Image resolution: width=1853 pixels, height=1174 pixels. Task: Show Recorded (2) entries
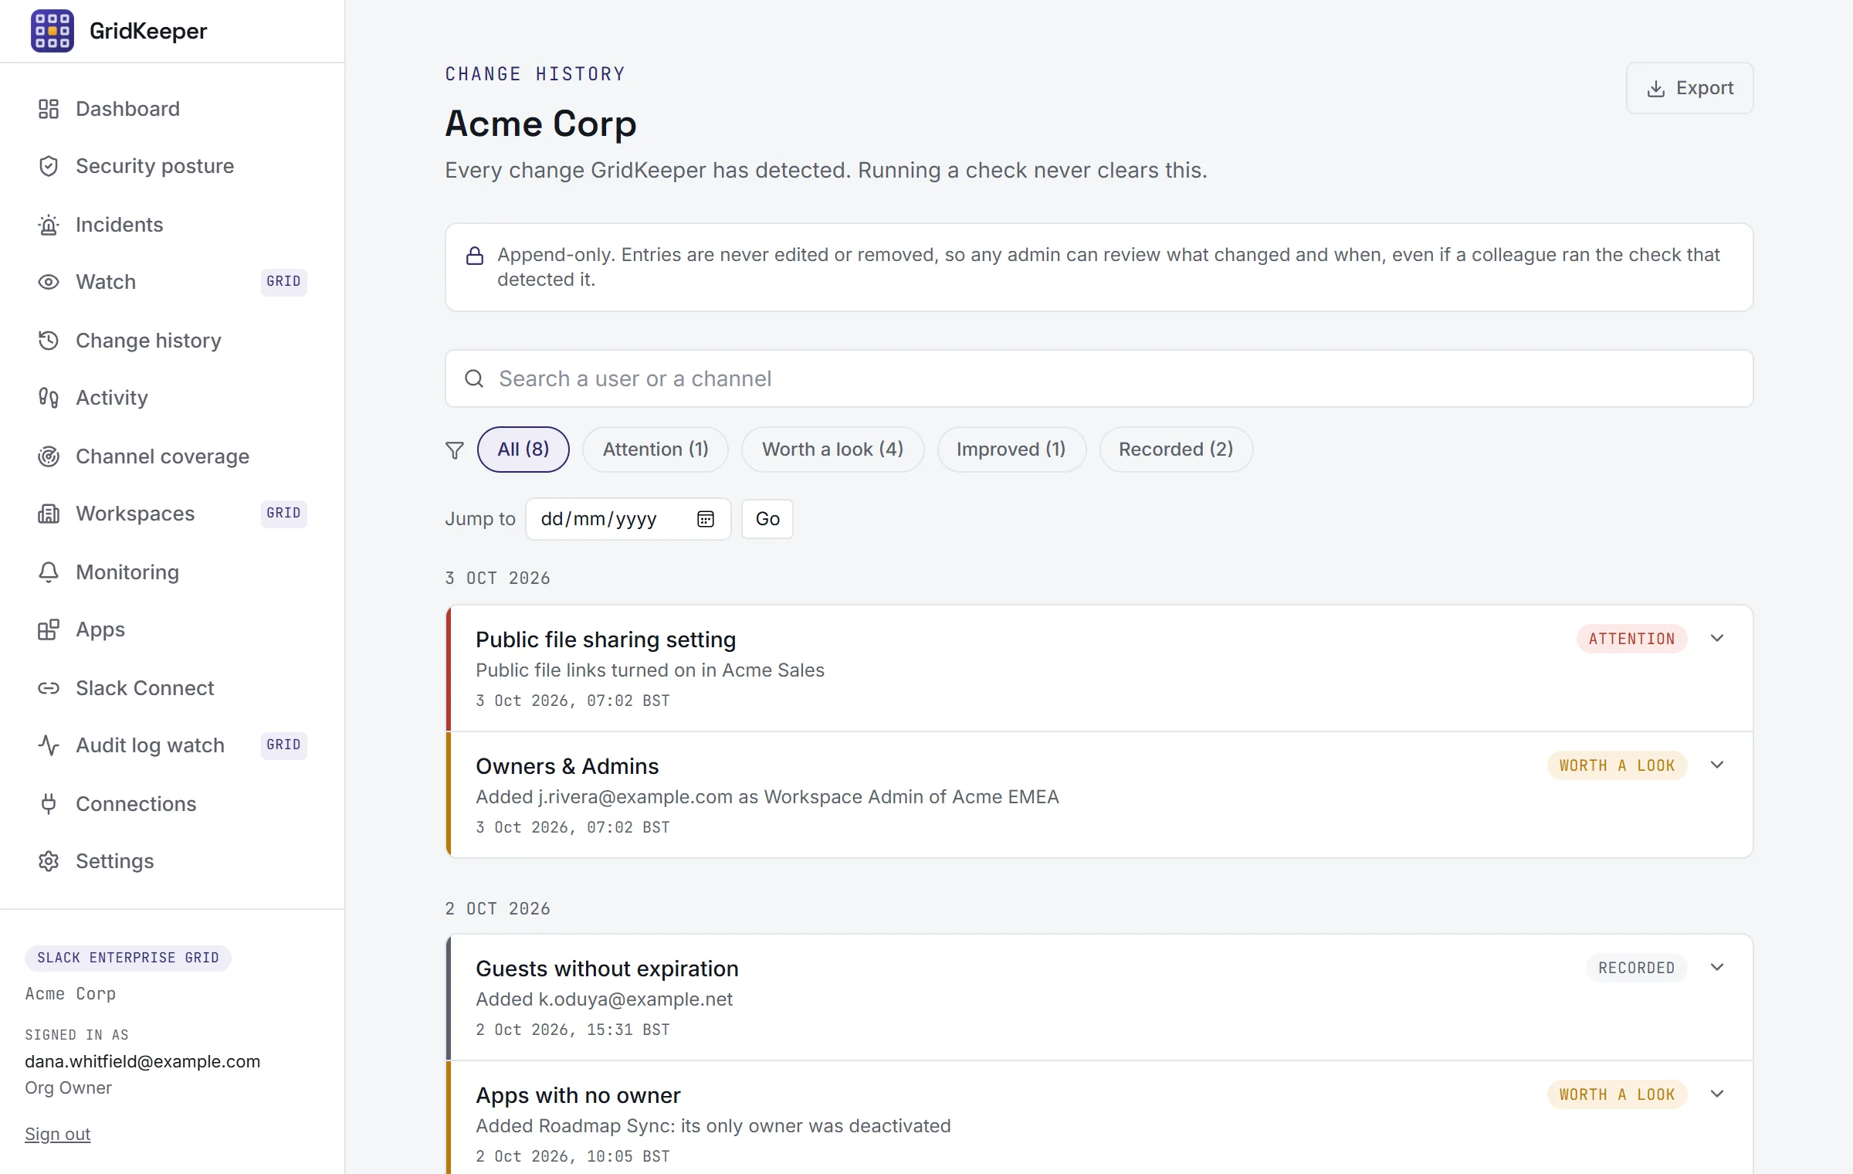1176,450
